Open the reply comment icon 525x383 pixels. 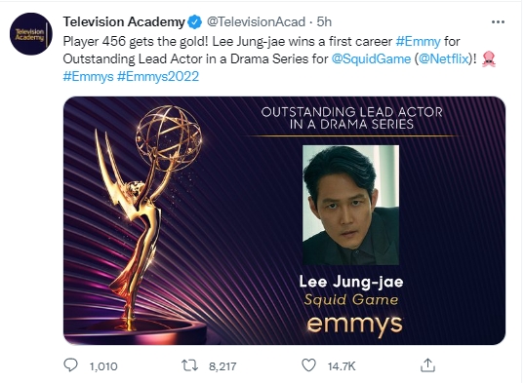[x=70, y=365]
